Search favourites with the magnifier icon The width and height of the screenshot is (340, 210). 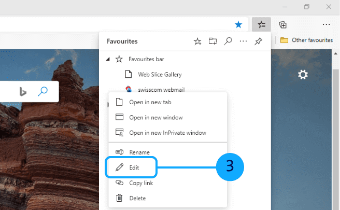tap(228, 41)
